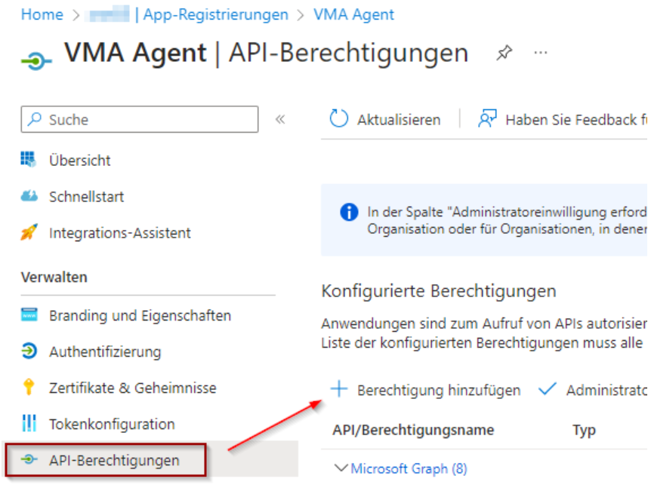The image size is (648, 485).
Task: Click Aktualisieren button
Action: point(385,119)
